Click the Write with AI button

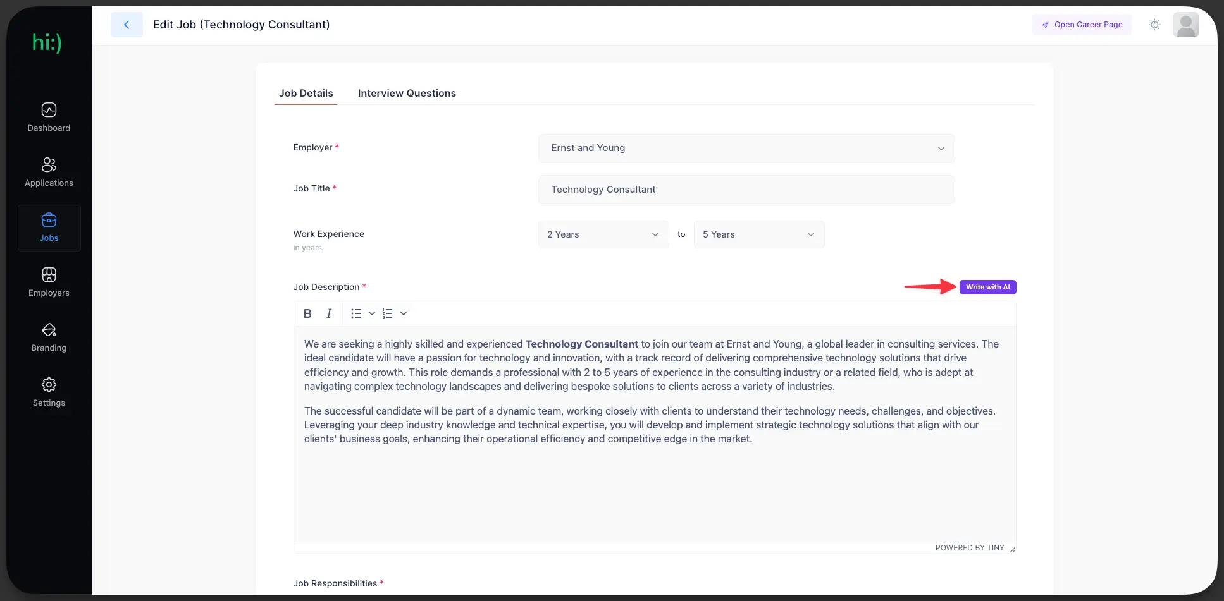click(x=987, y=287)
